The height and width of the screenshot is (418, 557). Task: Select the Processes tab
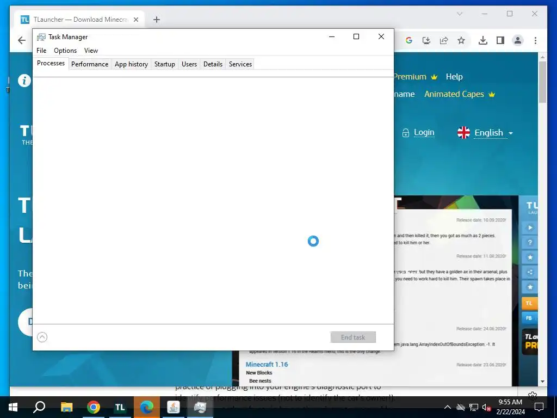click(x=51, y=63)
